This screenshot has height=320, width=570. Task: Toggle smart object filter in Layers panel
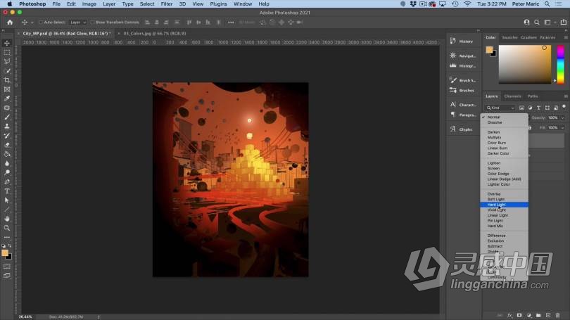click(x=556, y=108)
